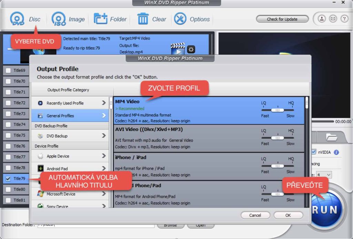Select the MP4 Video profile

209,111
